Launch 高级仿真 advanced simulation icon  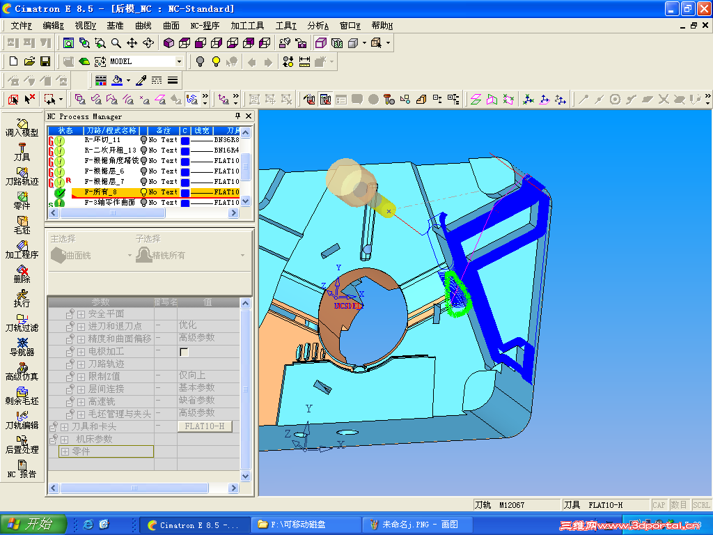22,372
